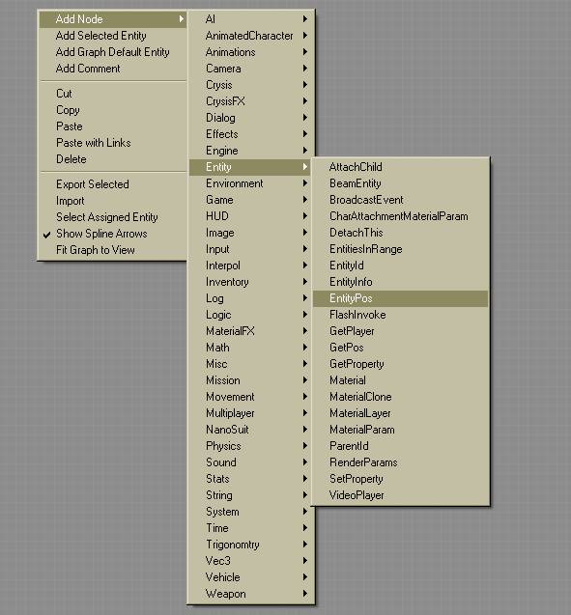
Task: Expand the Inventory category
Action: pos(251,282)
